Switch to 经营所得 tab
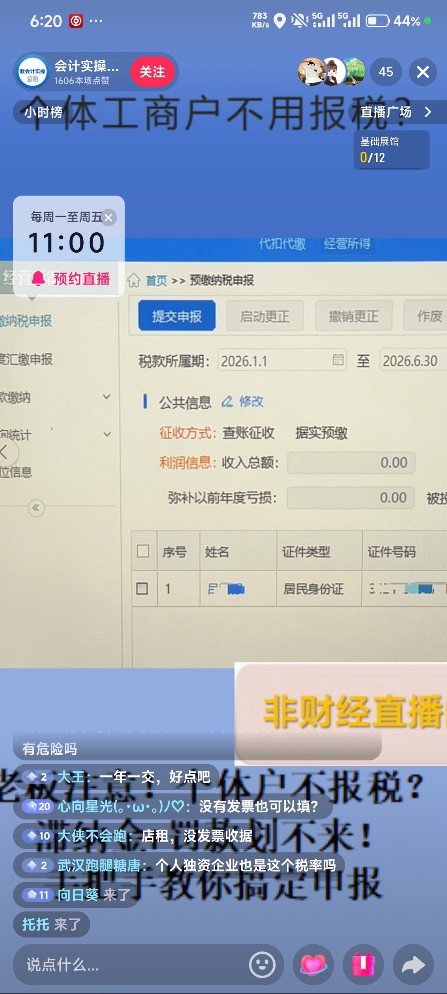 (x=347, y=244)
